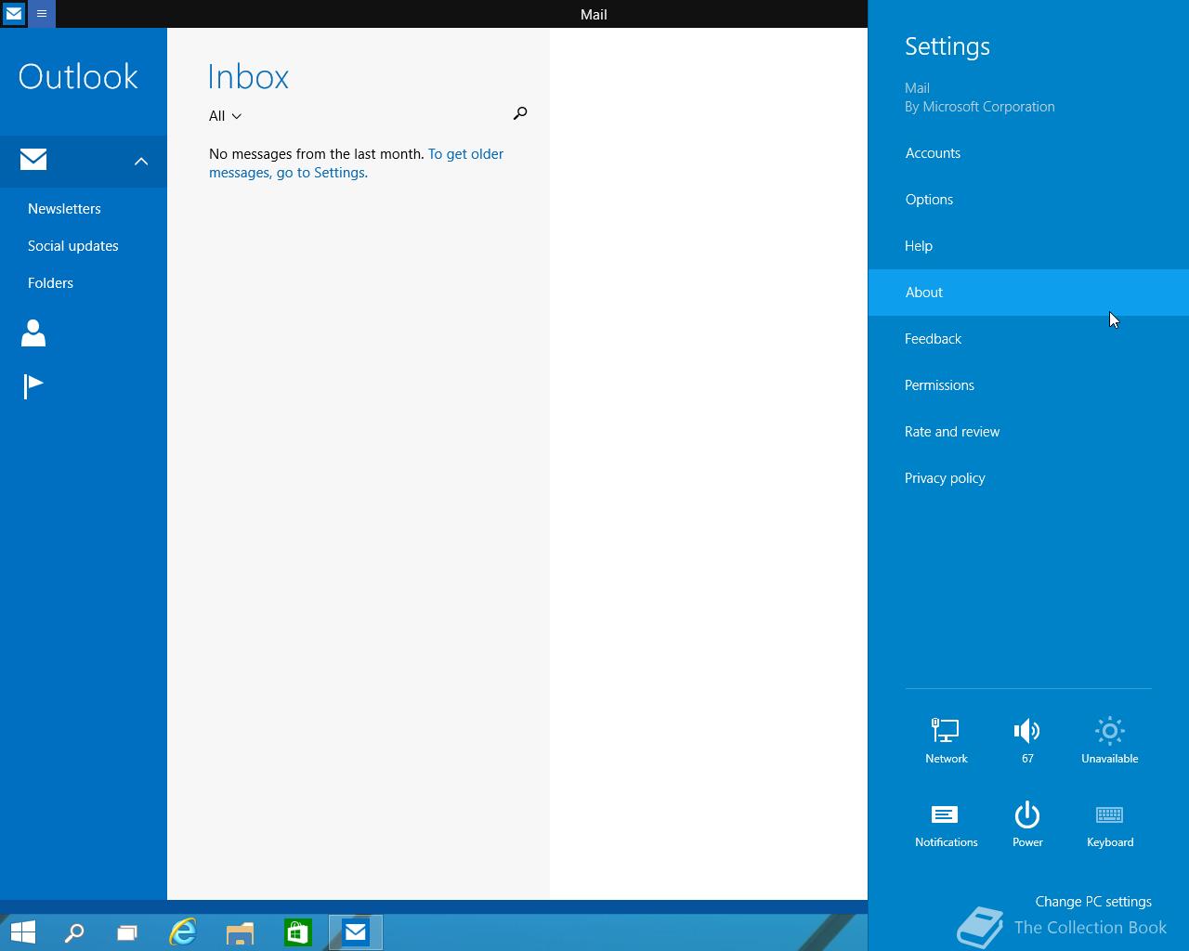
Task: Open the Newsletters view
Action: [x=64, y=209]
